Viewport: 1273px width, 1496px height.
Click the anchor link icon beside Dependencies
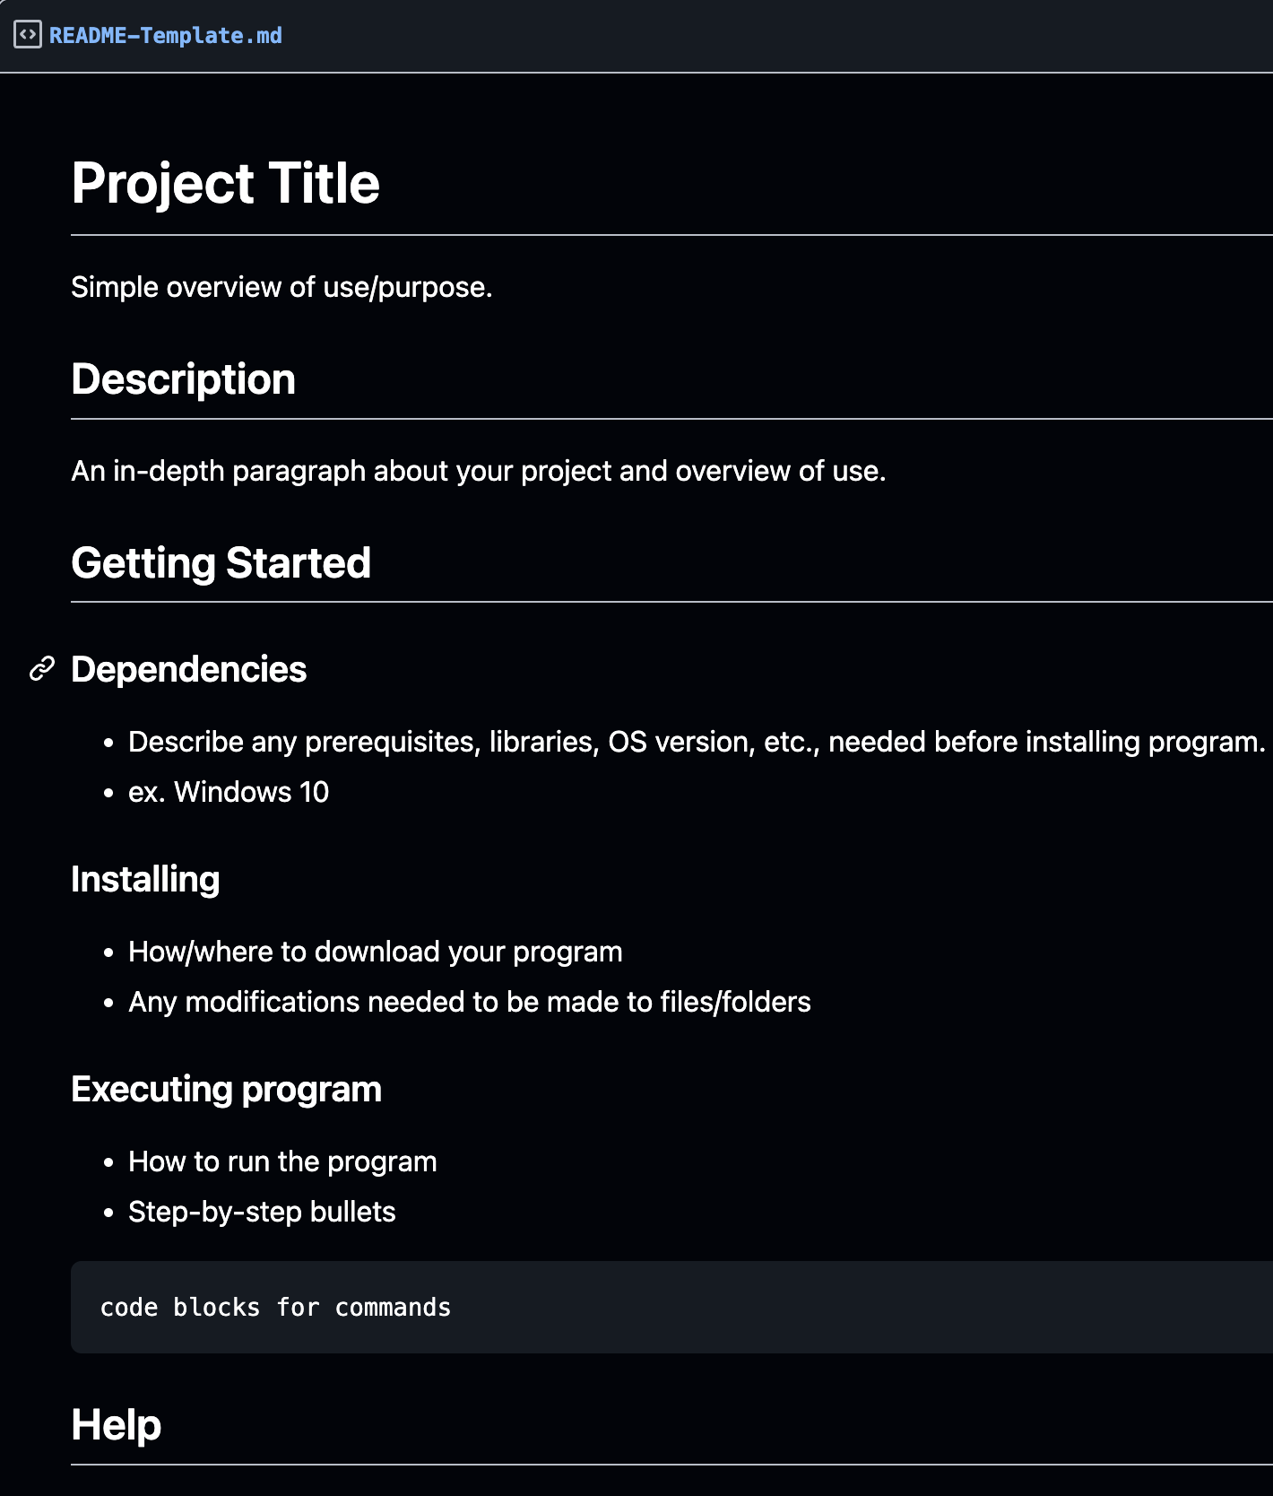tap(42, 669)
